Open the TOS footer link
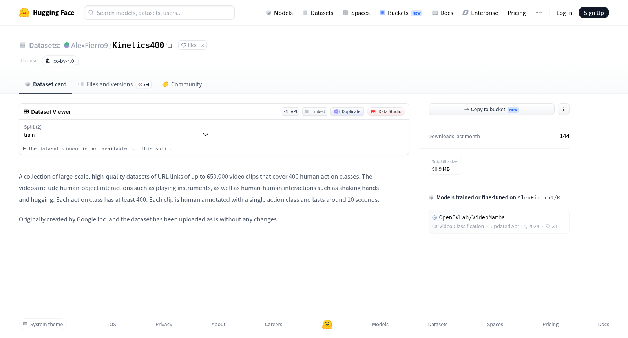628x338 pixels. [111, 324]
